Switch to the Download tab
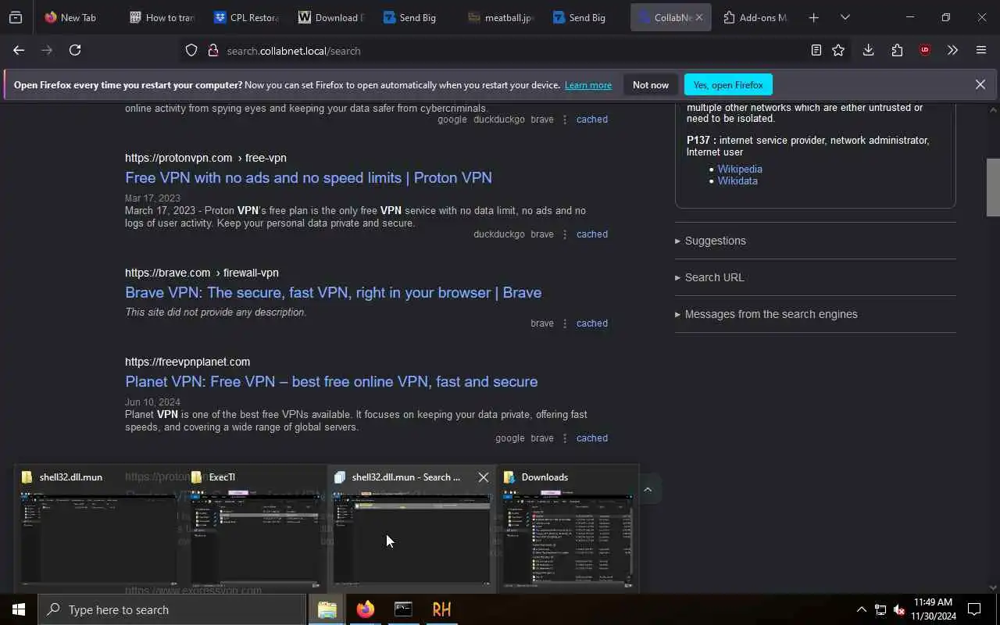This screenshot has width=1000, height=625. coord(331,17)
